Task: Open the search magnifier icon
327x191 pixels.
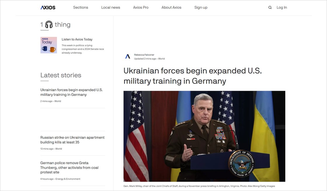Action: 270,8
